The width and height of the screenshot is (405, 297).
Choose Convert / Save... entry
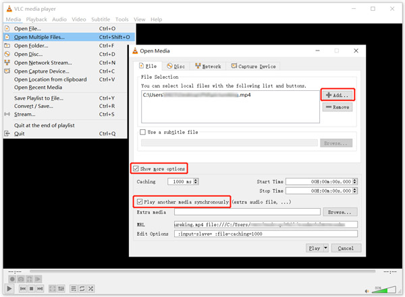pos(65,106)
